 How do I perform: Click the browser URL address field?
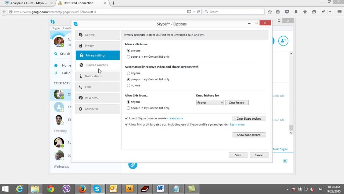click(x=99, y=12)
